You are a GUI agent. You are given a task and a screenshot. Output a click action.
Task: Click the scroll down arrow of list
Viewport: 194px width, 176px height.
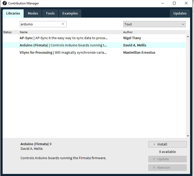[188, 136]
